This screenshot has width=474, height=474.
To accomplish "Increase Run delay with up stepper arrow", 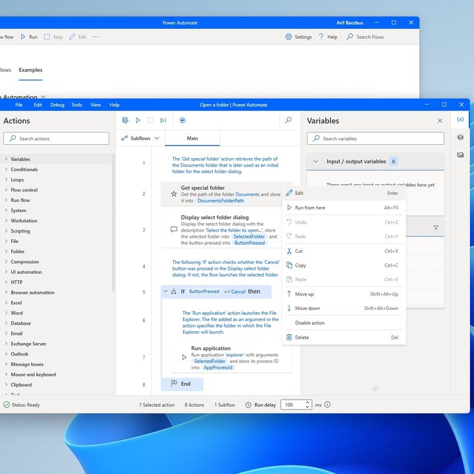I will pos(307,402).
